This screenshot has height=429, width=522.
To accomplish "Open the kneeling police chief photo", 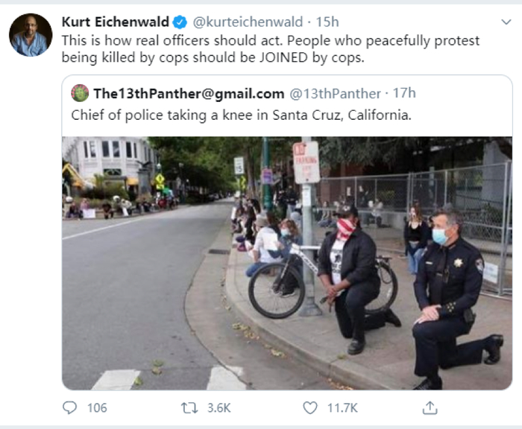I will [x=286, y=263].
